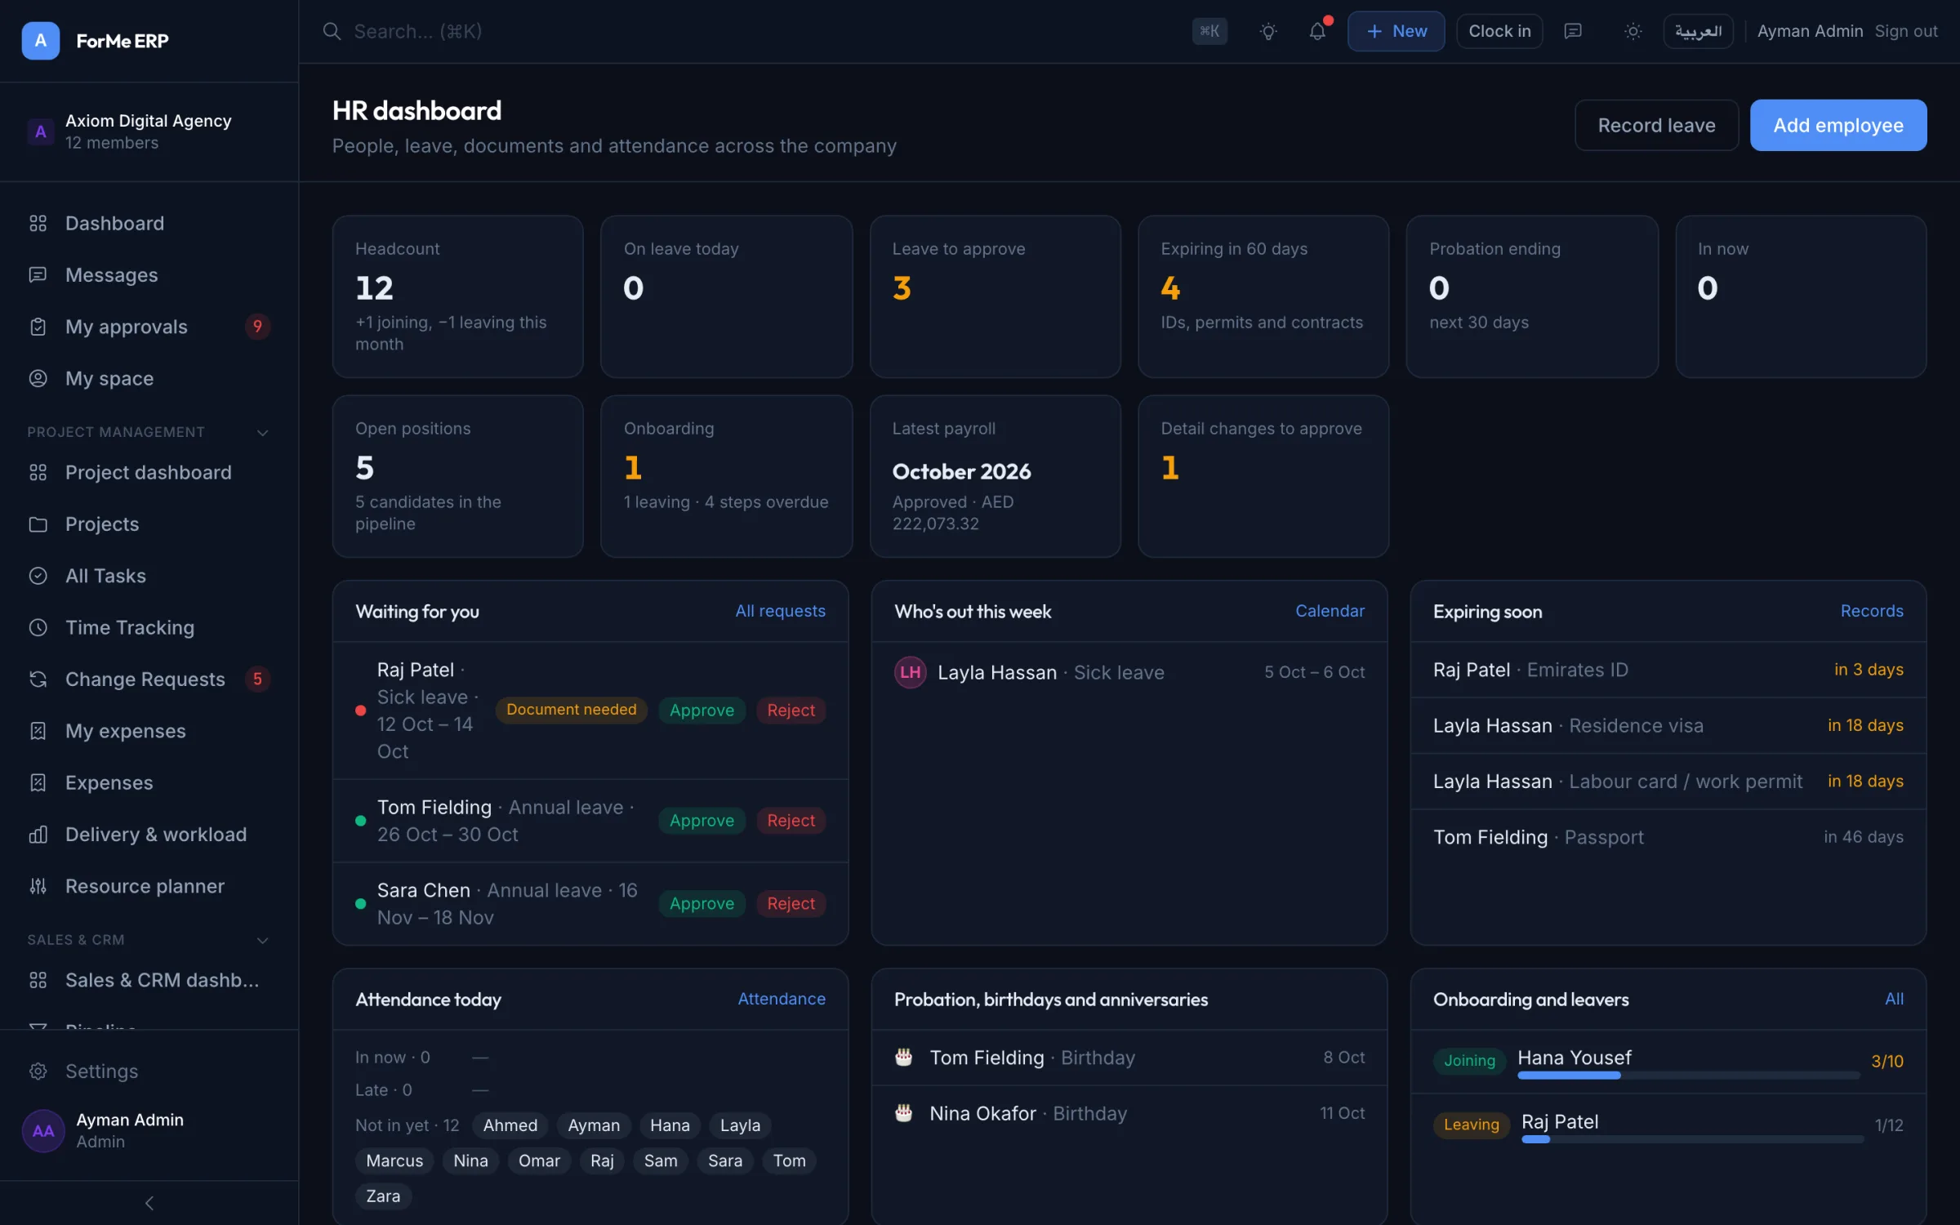Viewport: 1960px width, 1225px height.
Task: Open the Projects folder item
Action: tap(149, 523)
